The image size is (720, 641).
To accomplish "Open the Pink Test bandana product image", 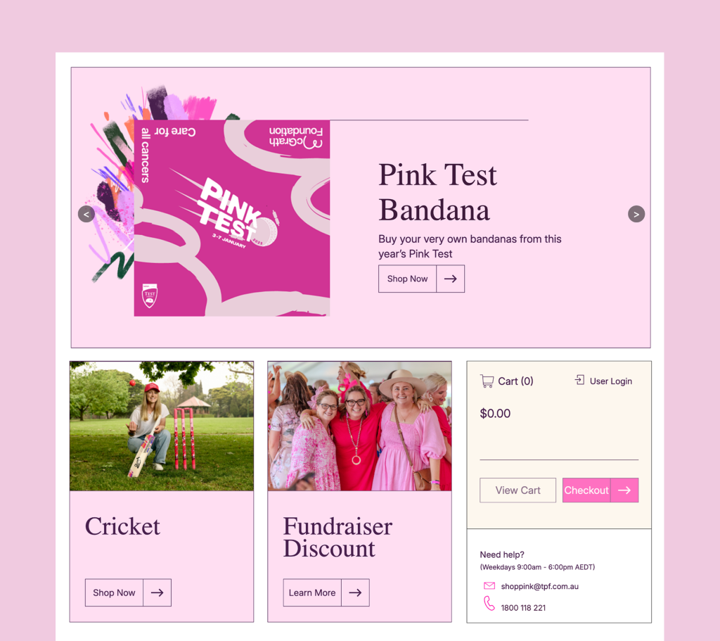I will pyautogui.click(x=232, y=218).
